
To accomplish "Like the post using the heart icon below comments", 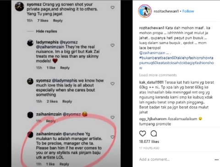I will (x=143, y=134).
